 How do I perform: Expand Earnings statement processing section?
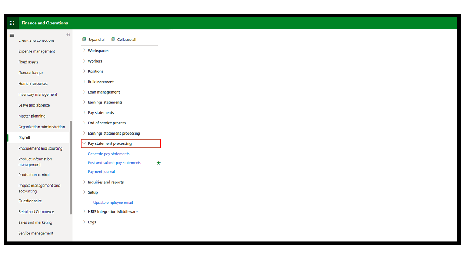coord(84,133)
